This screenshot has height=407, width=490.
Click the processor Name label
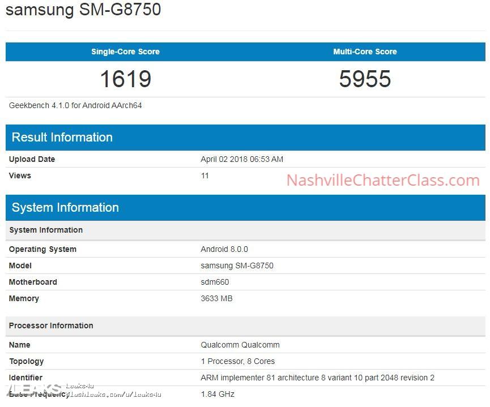point(20,345)
